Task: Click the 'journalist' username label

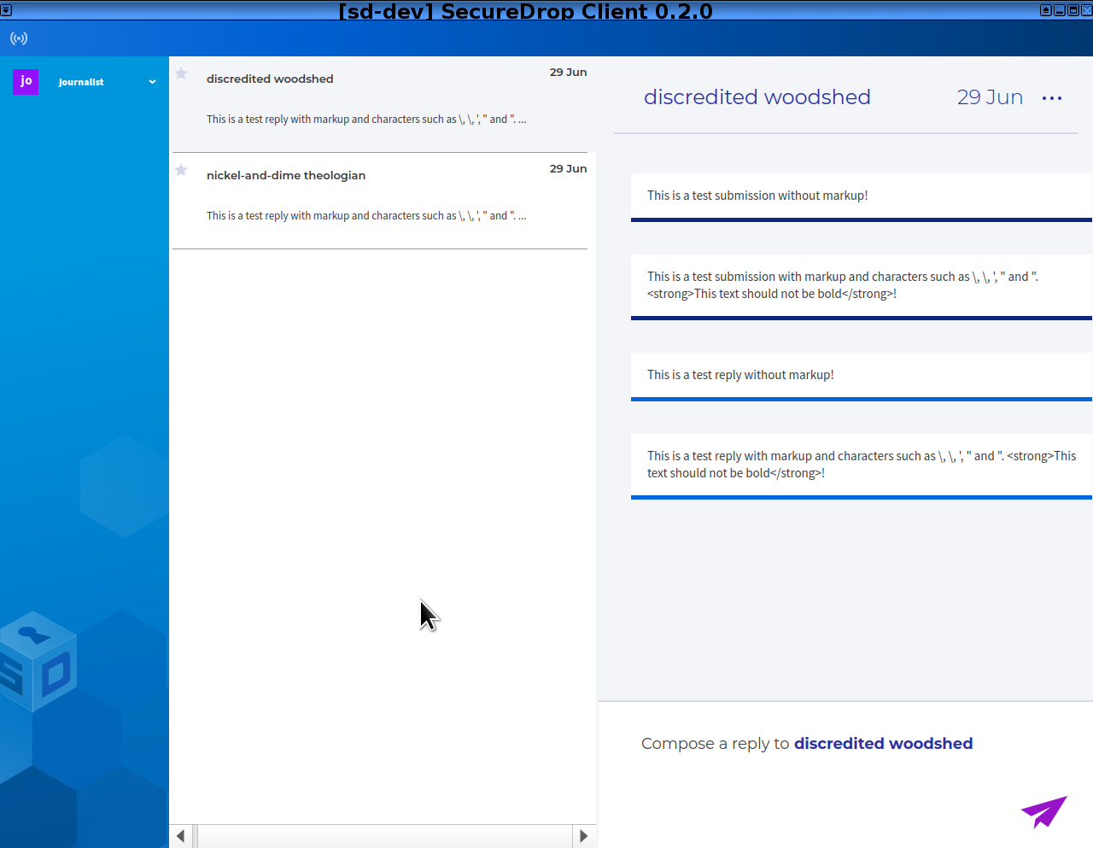Action: pyautogui.click(x=81, y=82)
